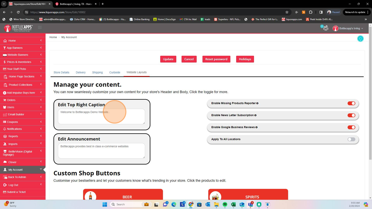The height and width of the screenshot is (209, 372).
Task: Click the Imports sidebar icon
Action: tap(5, 144)
